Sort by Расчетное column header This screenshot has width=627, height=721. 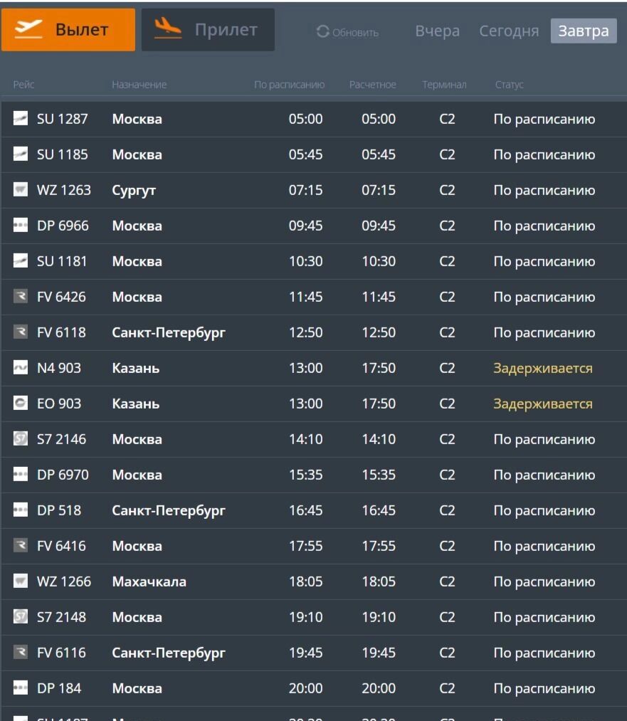372,85
